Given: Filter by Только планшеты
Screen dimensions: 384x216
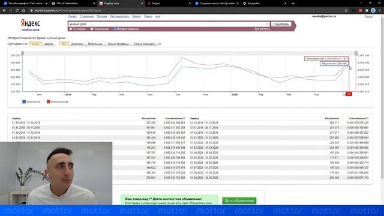Looking at the screenshot, I should click(145, 44).
